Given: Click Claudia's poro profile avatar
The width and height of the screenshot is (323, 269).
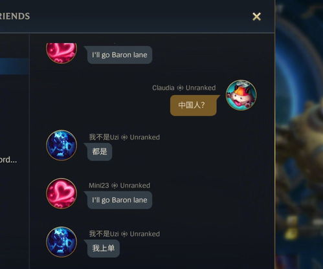Looking at the screenshot, I should (241, 95).
